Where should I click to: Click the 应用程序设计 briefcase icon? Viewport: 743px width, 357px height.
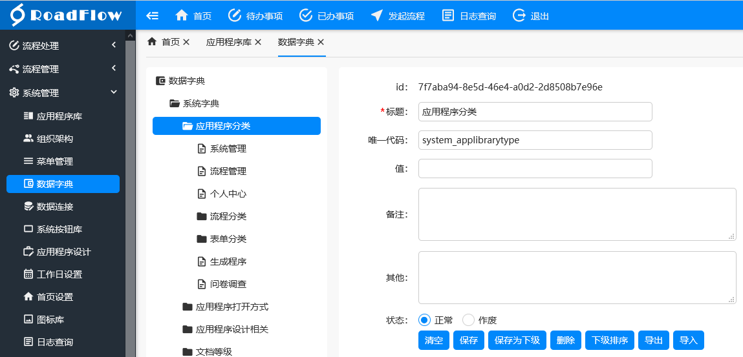[28, 252]
